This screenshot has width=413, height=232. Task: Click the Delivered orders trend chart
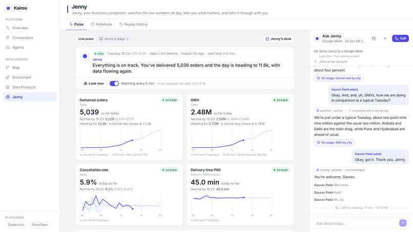click(121, 140)
